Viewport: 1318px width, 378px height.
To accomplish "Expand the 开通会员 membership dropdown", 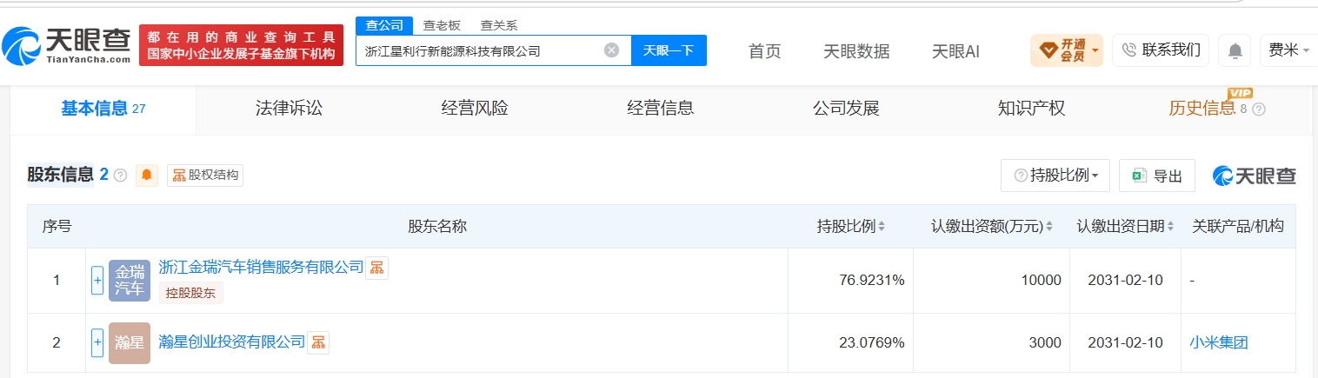I will point(1067,50).
